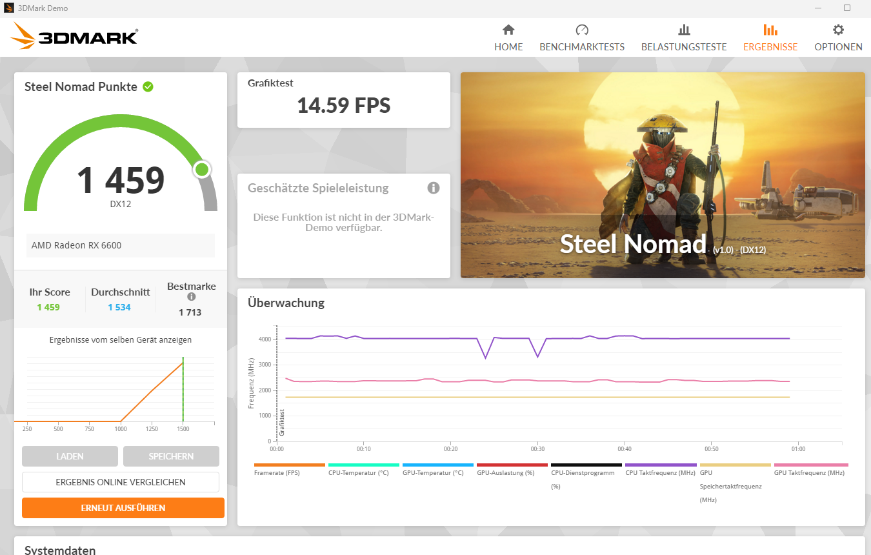This screenshot has height=555, width=871.
Task: Click the AMD Radeon RX 6600 field
Action: [x=121, y=245]
